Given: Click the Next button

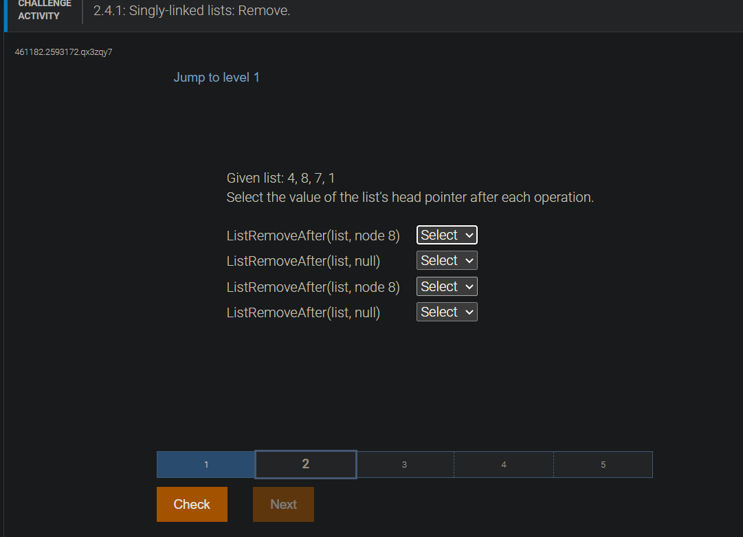Looking at the screenshot, I should [x=283, y=504].
